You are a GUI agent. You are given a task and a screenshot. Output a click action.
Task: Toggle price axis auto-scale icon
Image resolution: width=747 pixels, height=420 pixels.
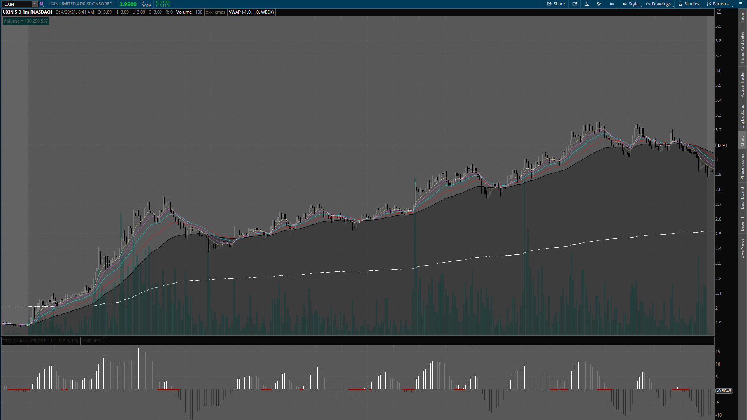pos(719,12)
